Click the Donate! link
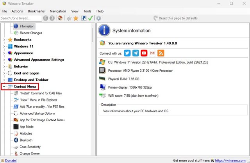 coord(11,160)
